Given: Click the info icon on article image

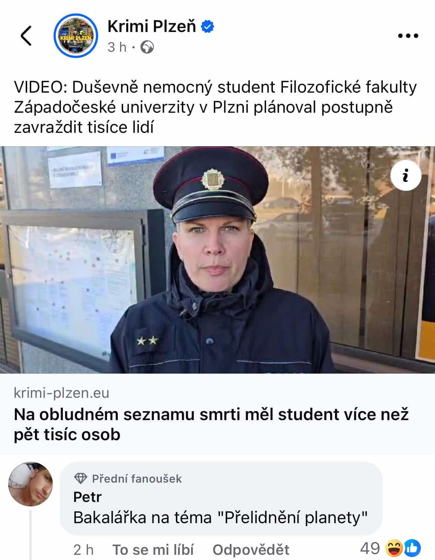Looking at the screenshot, I should pyautogui.click(x=406, y=175).
